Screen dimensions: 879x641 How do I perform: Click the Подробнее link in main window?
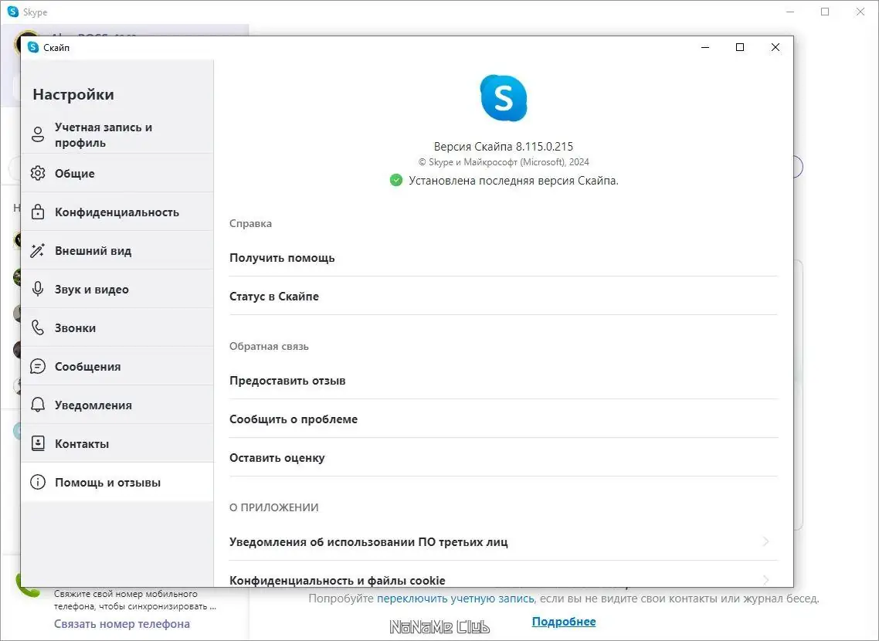coord(563,622)
